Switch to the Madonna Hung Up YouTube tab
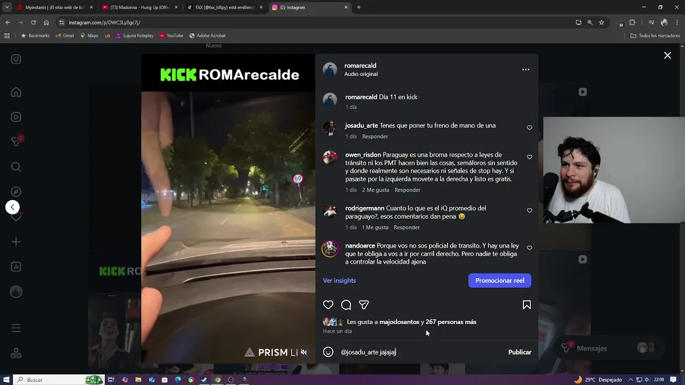This screenshot has width=685, height=385. click(138, 7)
